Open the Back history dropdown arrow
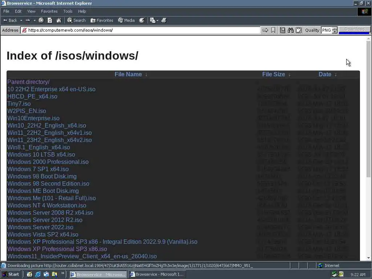 (21, 20)
